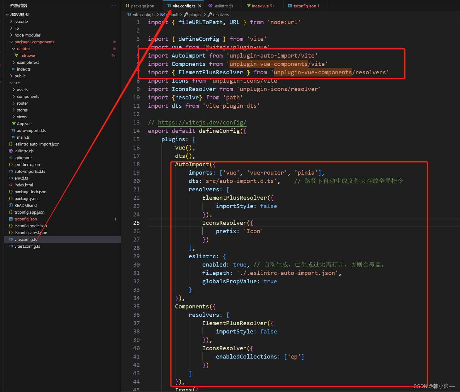
Task: Click resolvers in the breadcrumb bar
Action: pyautogui.click(x=221, y=15)
